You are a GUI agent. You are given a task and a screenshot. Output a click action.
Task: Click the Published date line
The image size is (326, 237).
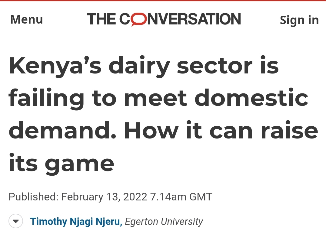pyautogui.click(x=110, y=197)
